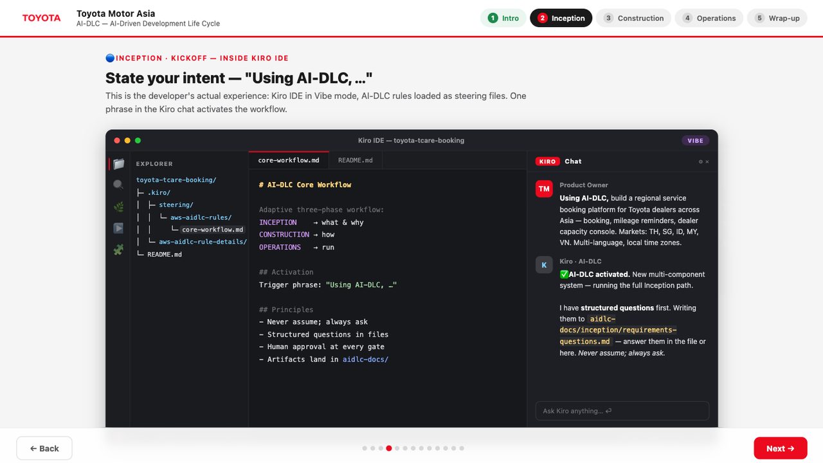Click the red Next button
This screenshot has width=823, height=463.
click(x=781, y=448)
